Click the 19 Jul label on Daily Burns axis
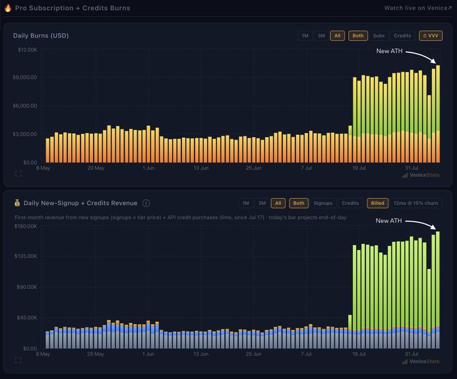 (359, 168)
